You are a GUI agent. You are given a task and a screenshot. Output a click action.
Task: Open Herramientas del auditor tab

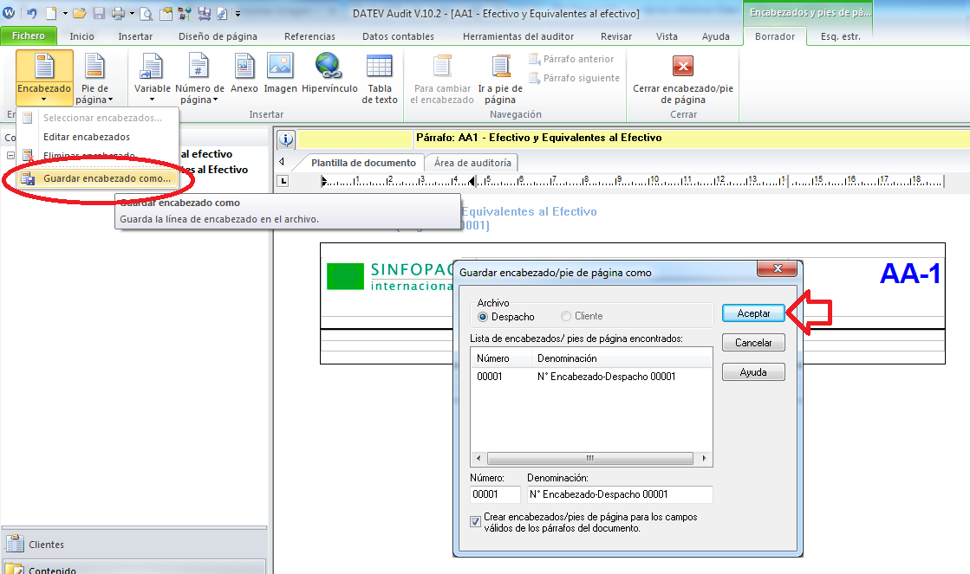[x=518, y=36]
